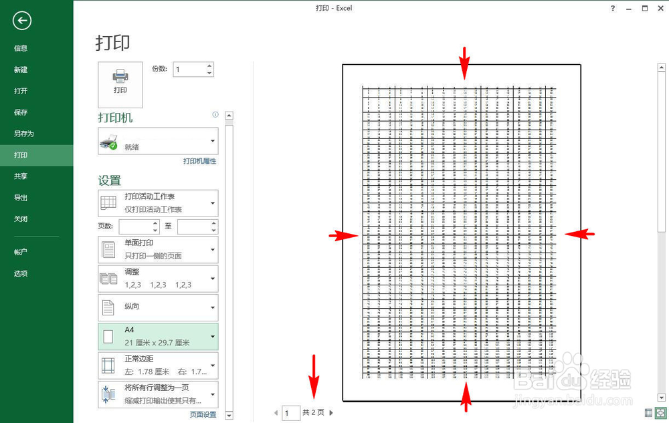Open the orientation dropdown arrow
This screenshot has height=423, width=669.
[x=212, y=307]
